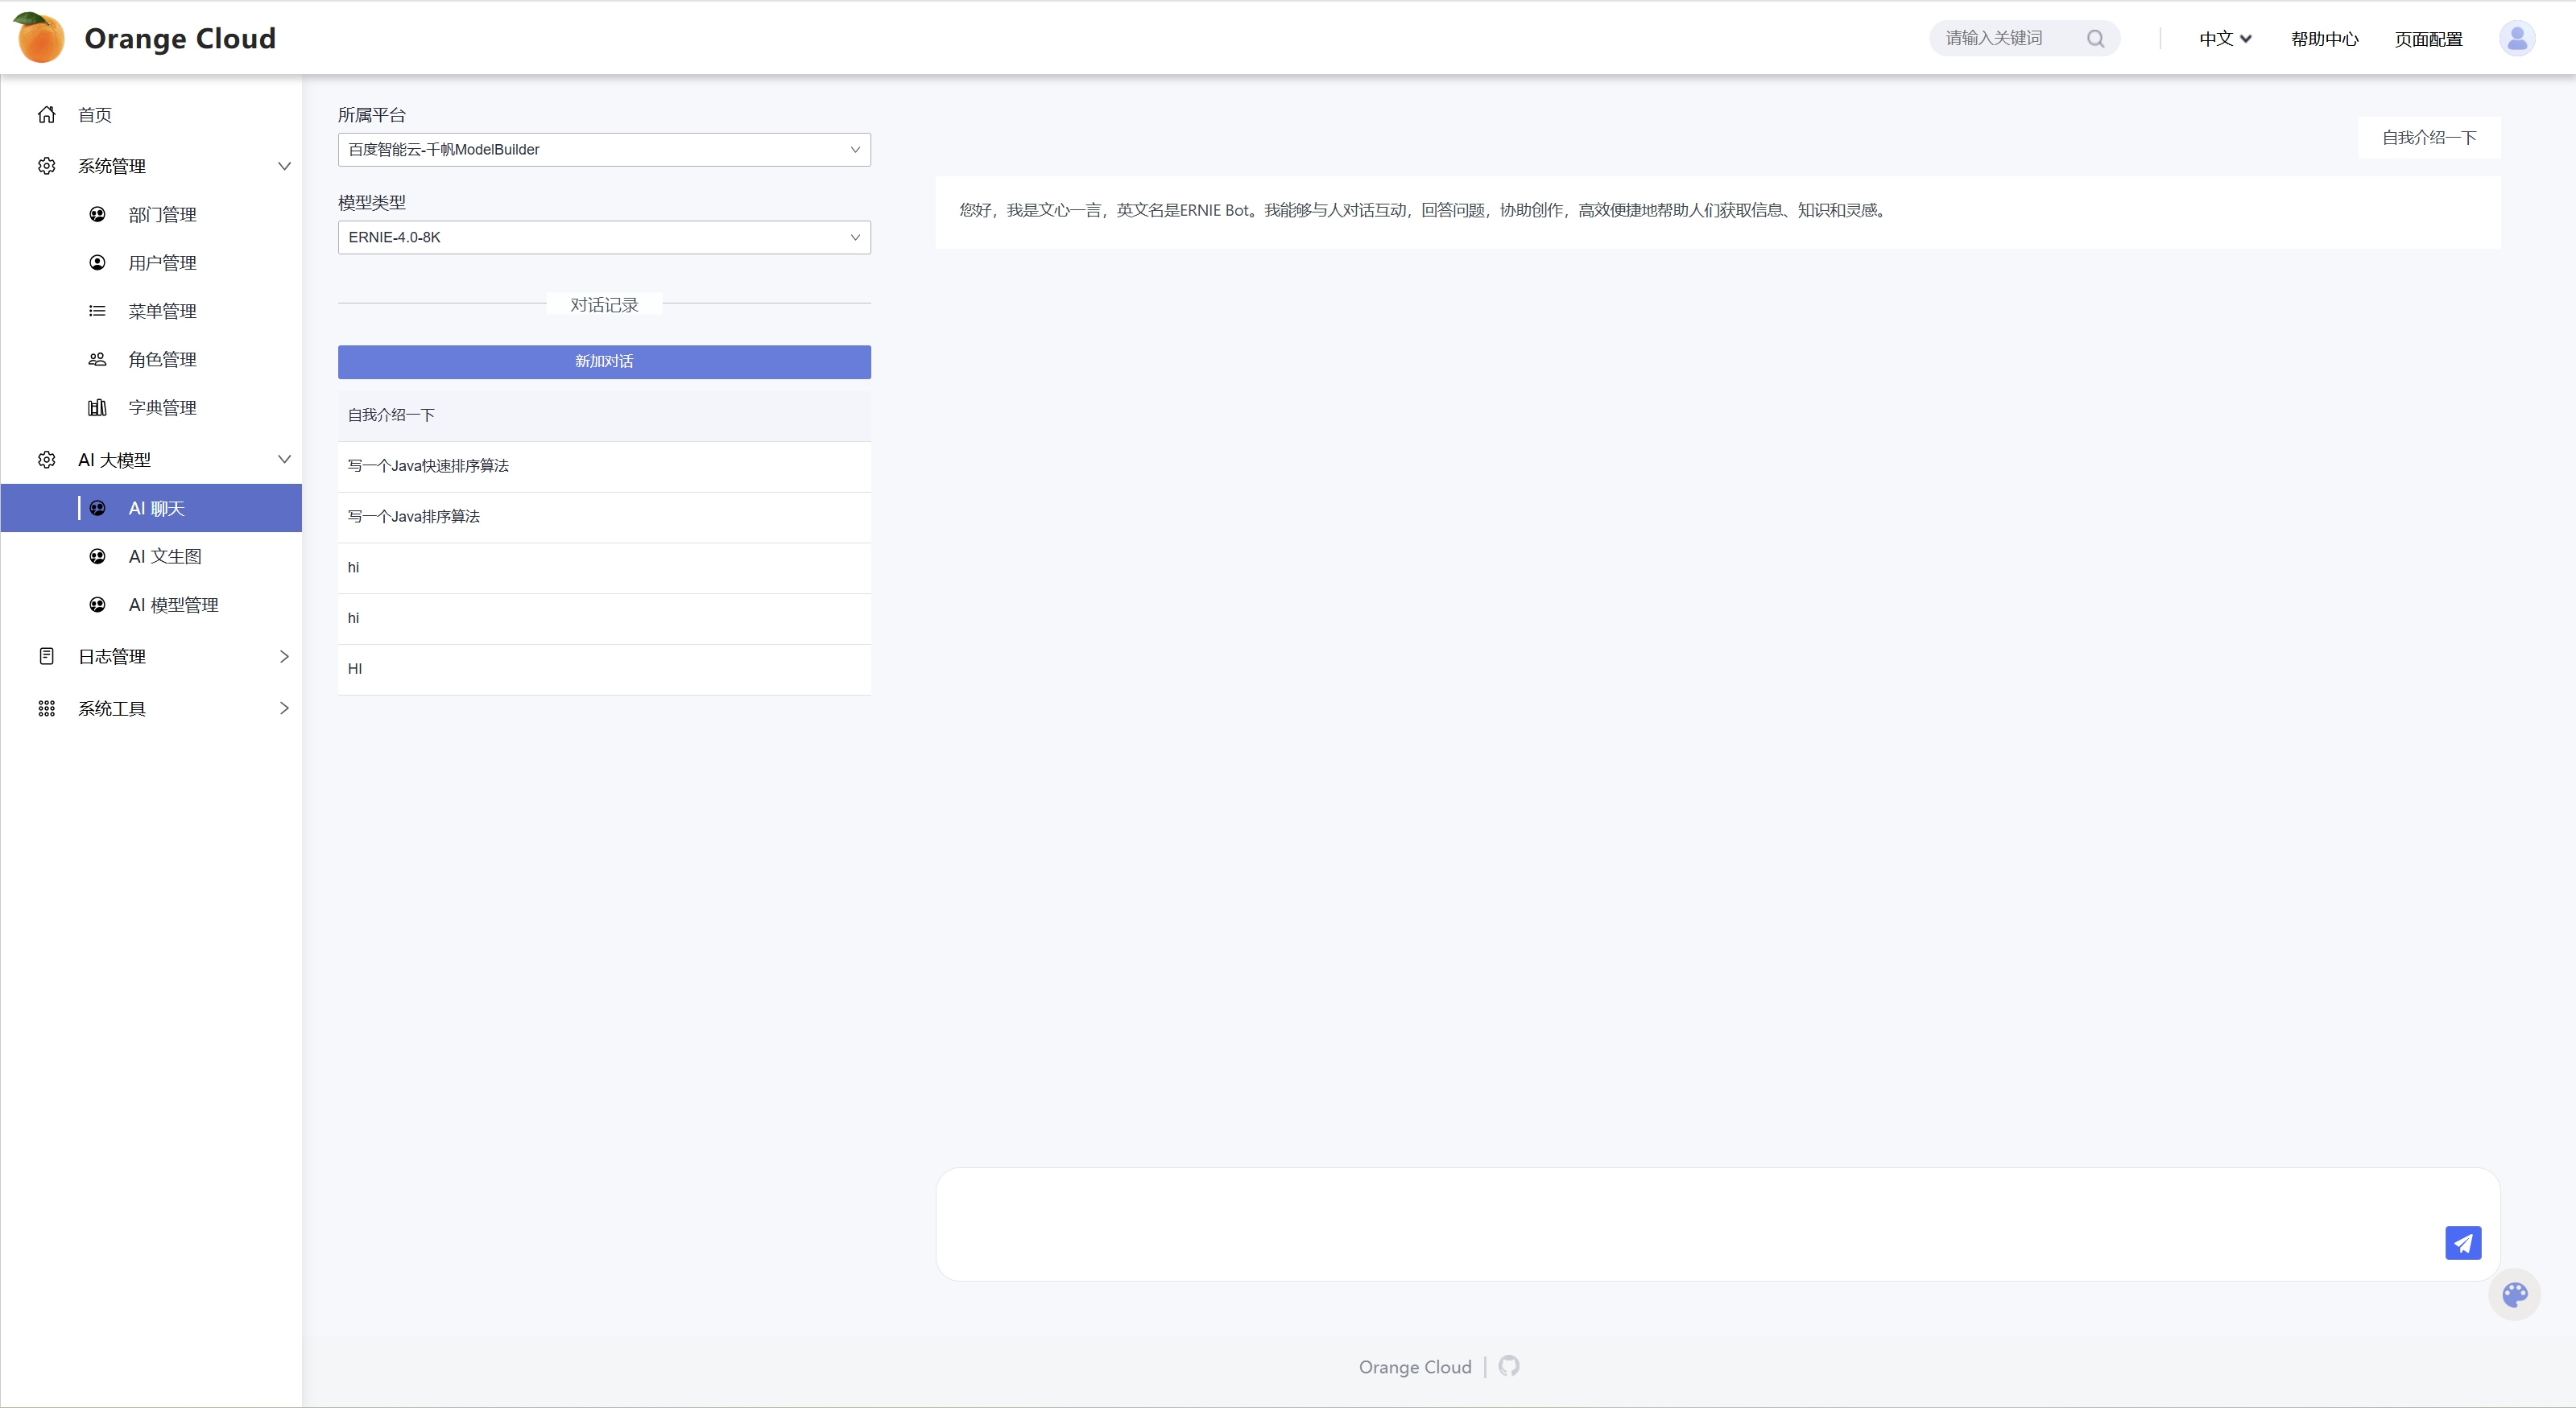Collapse the AI 大模型 menu chevron
This screenshot has width=2576, height=1408.
point(284,460)
